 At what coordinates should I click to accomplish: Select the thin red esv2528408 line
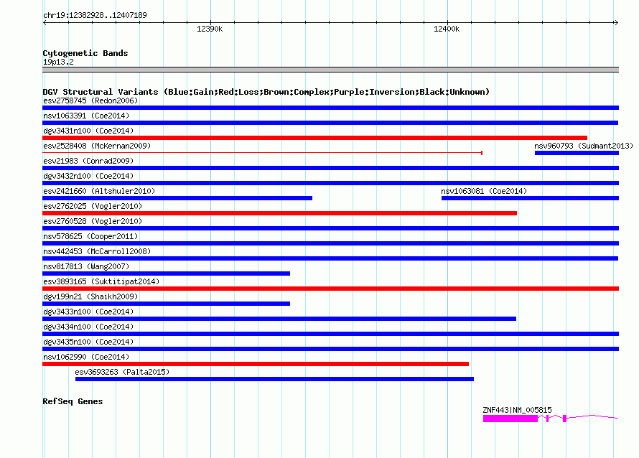click(263, 153)
